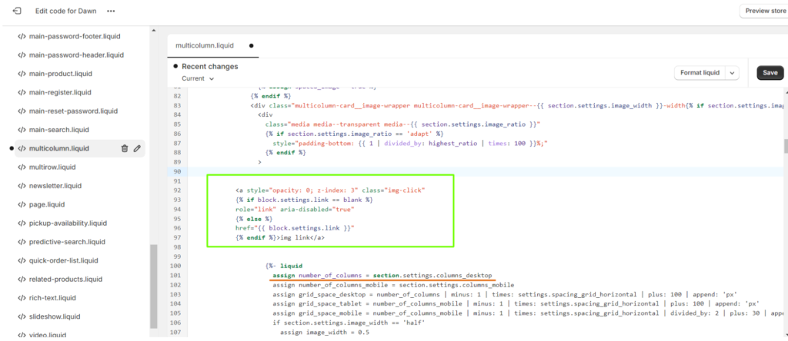
Task: Click code icon beside newsletter.liquid
Action: [22, 186]
